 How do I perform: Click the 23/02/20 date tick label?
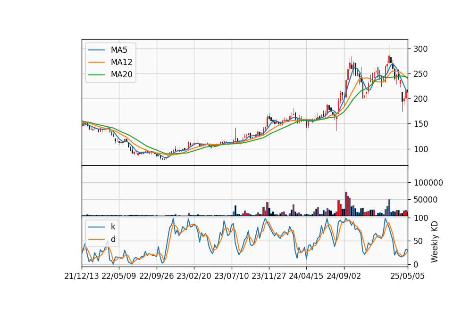[194, 276]
